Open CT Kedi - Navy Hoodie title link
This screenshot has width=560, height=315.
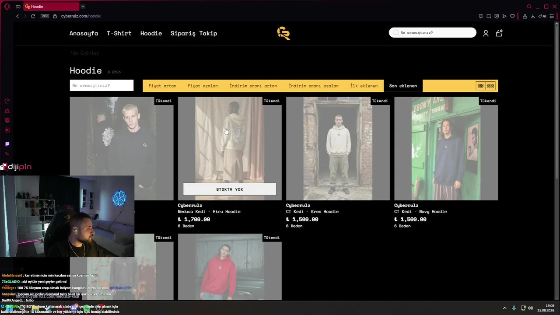(x=420, y=212)
